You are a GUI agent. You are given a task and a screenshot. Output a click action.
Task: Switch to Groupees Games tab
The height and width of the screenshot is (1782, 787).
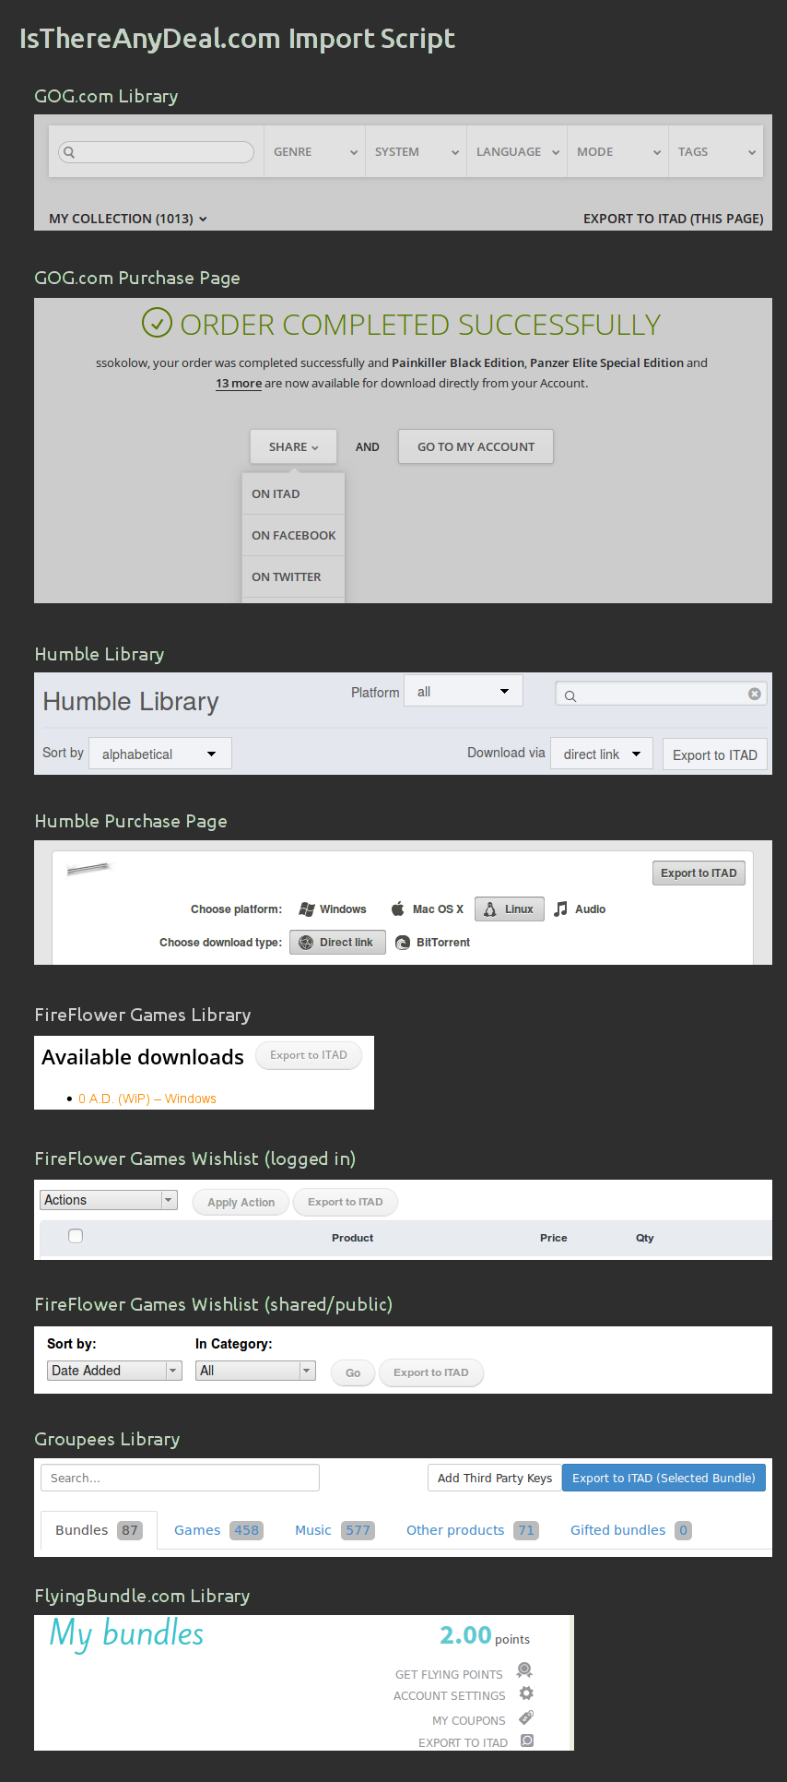point(218,1530)
